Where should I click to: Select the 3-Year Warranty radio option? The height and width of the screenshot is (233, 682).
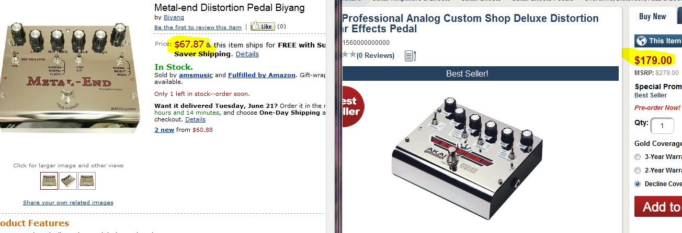click(x=638, y=157)
